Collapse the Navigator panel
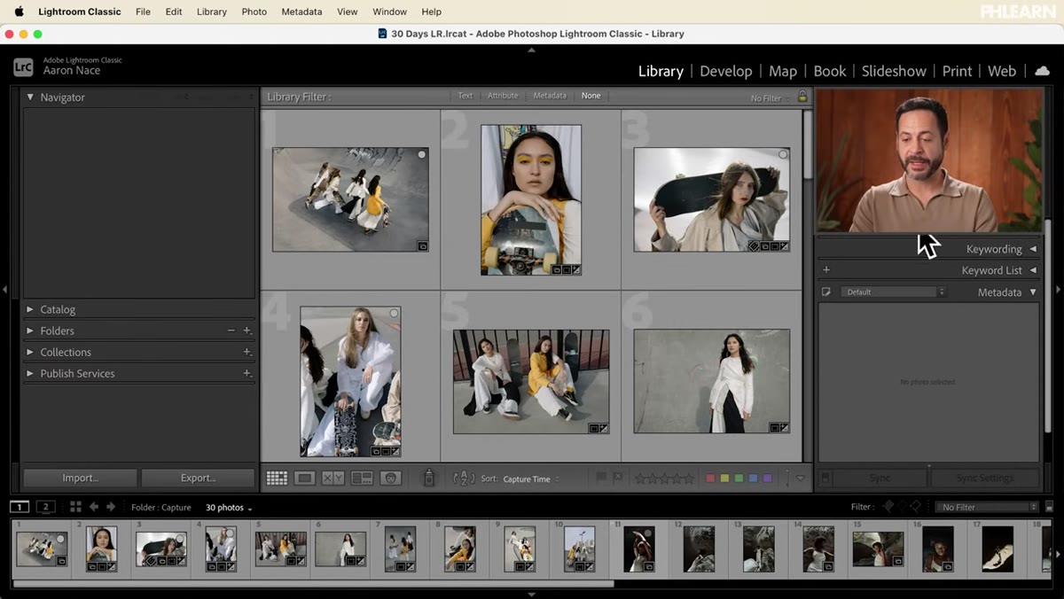 [x=30, y=97]
